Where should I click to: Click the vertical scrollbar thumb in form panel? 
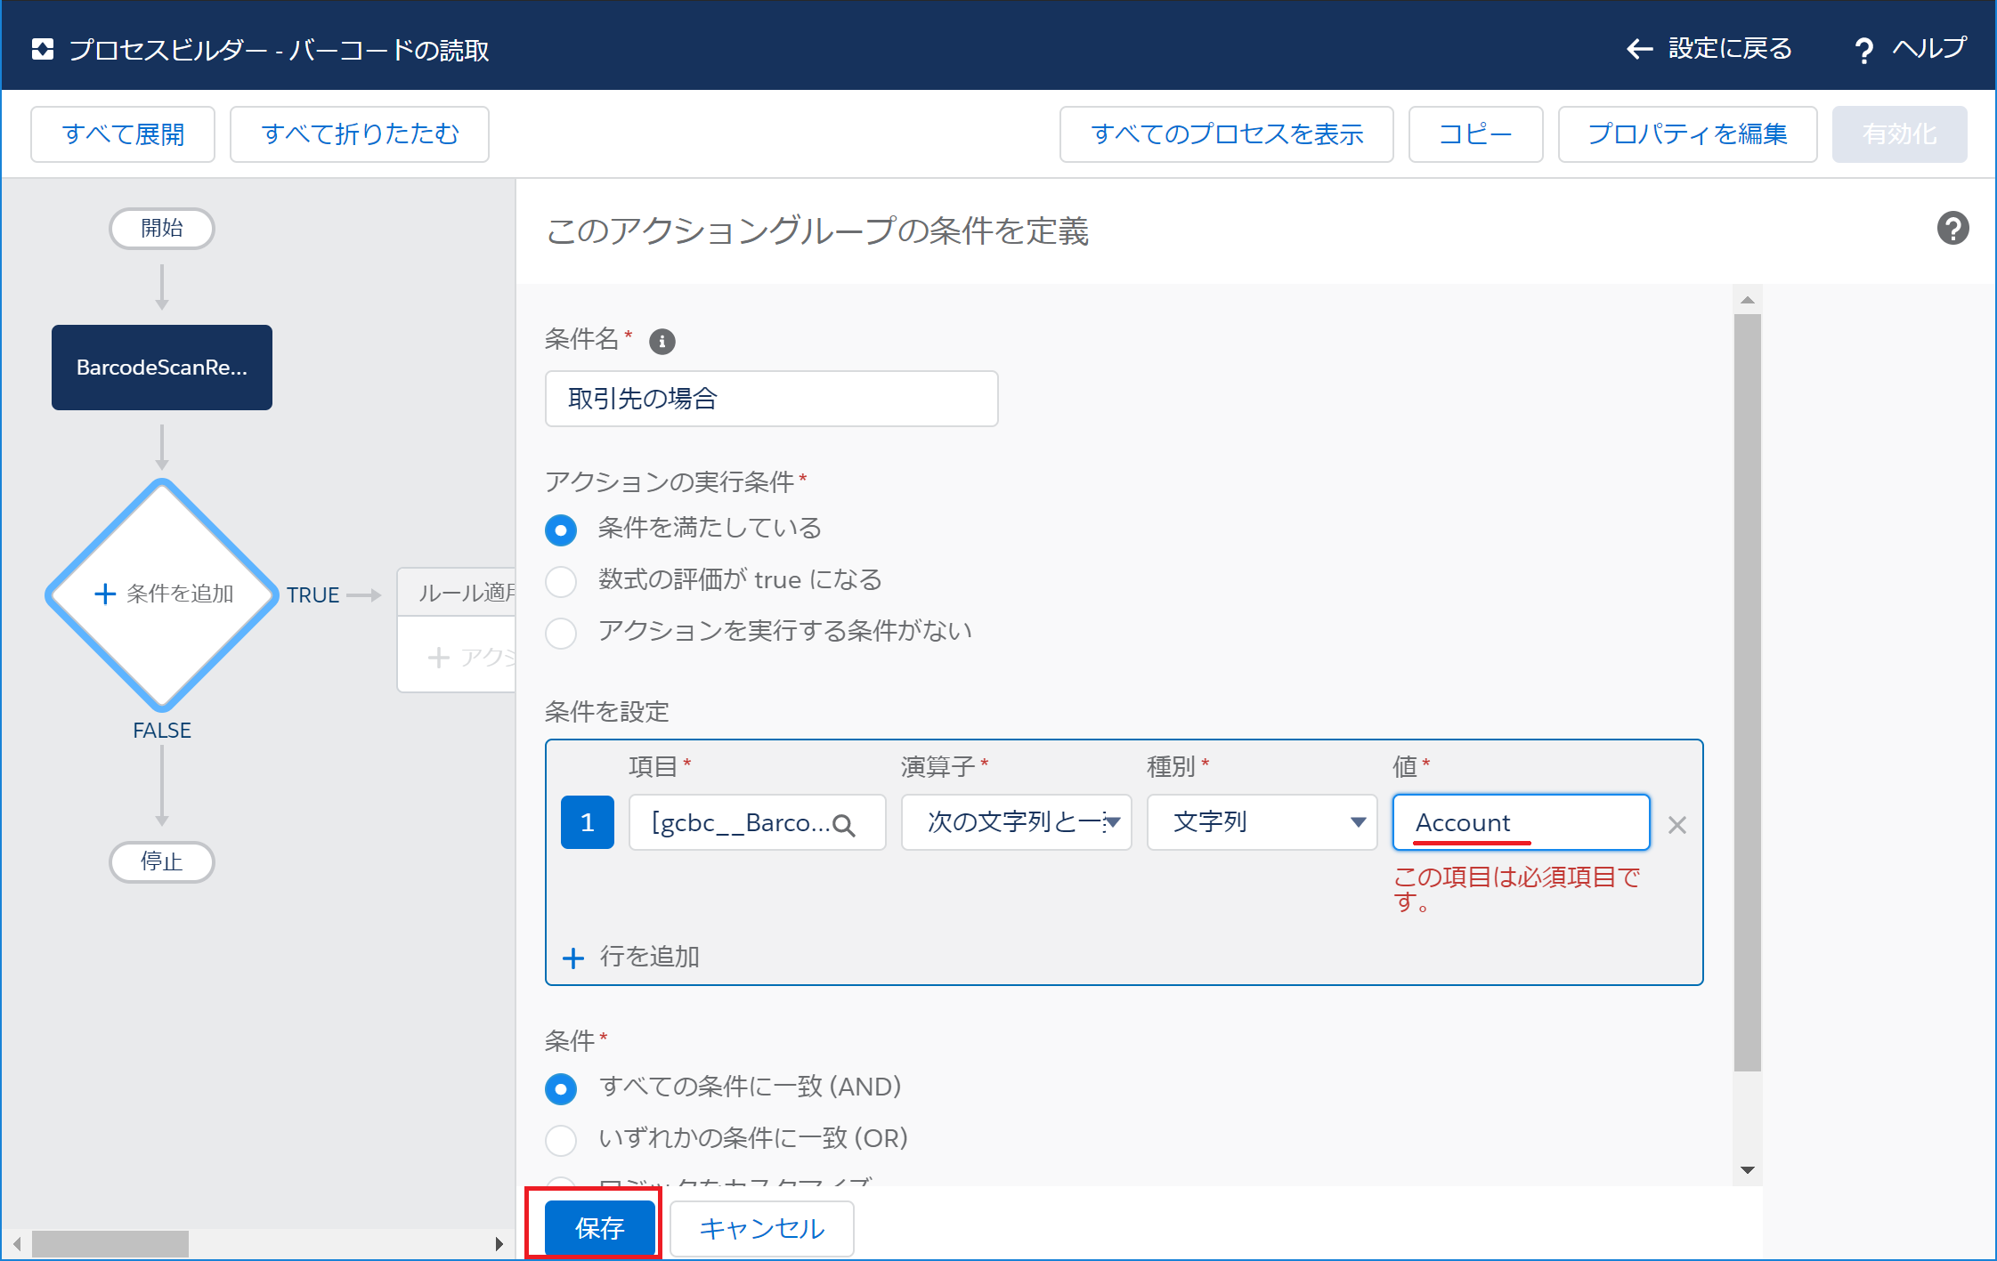click(1748, 692)
